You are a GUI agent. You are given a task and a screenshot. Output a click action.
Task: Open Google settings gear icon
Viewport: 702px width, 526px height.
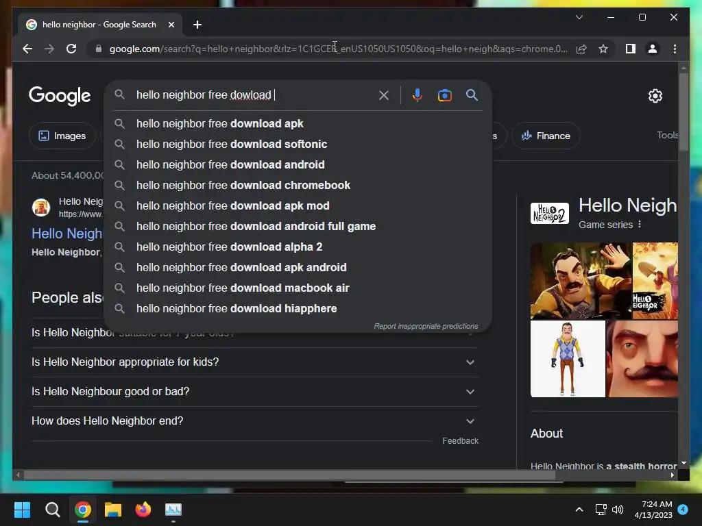[655, 96]
